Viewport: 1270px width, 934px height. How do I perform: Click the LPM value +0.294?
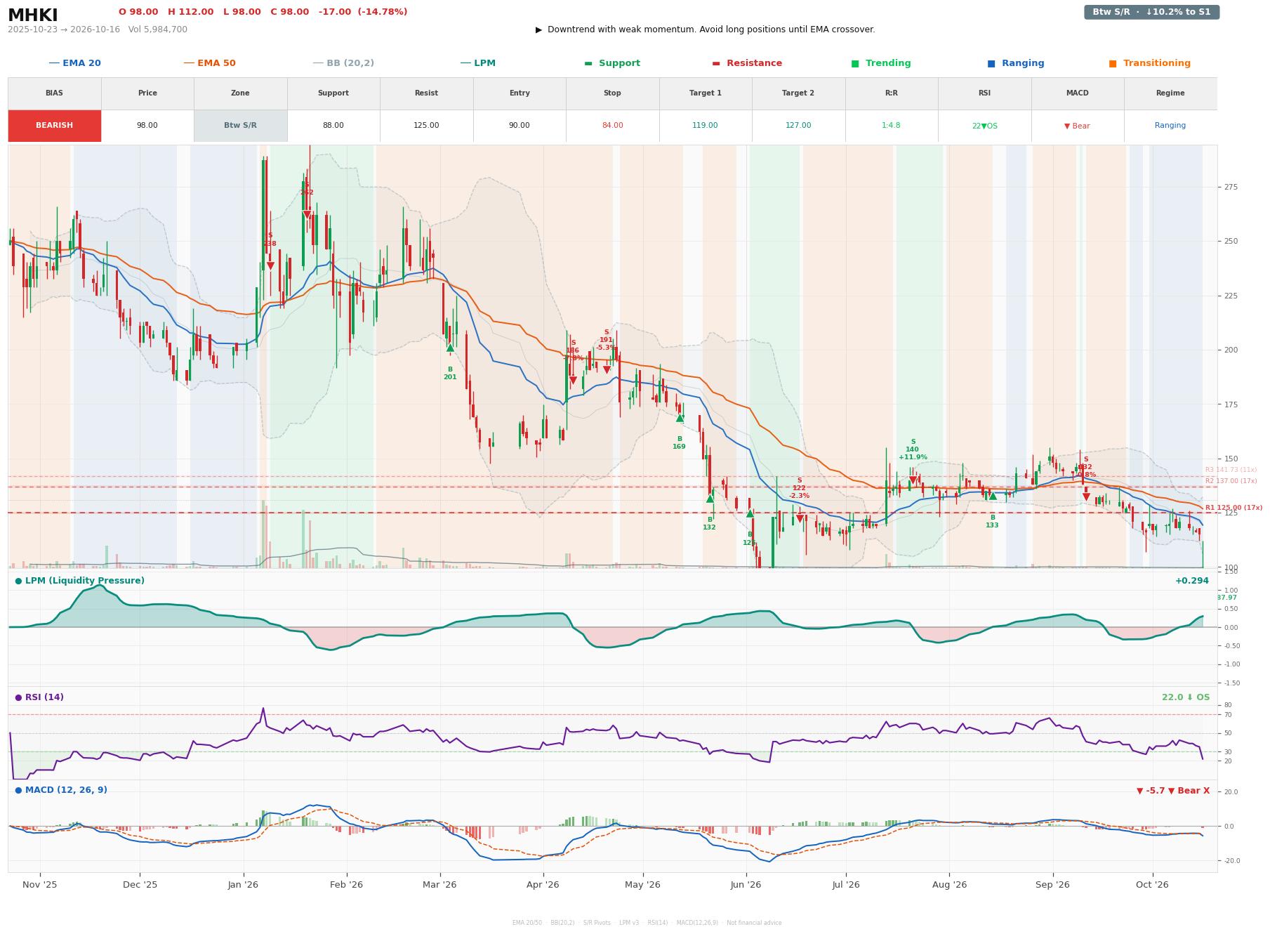(1192, 581)
